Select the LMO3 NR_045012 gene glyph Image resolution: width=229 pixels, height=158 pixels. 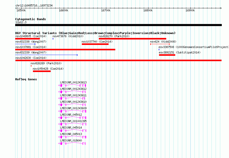(72, 118)
